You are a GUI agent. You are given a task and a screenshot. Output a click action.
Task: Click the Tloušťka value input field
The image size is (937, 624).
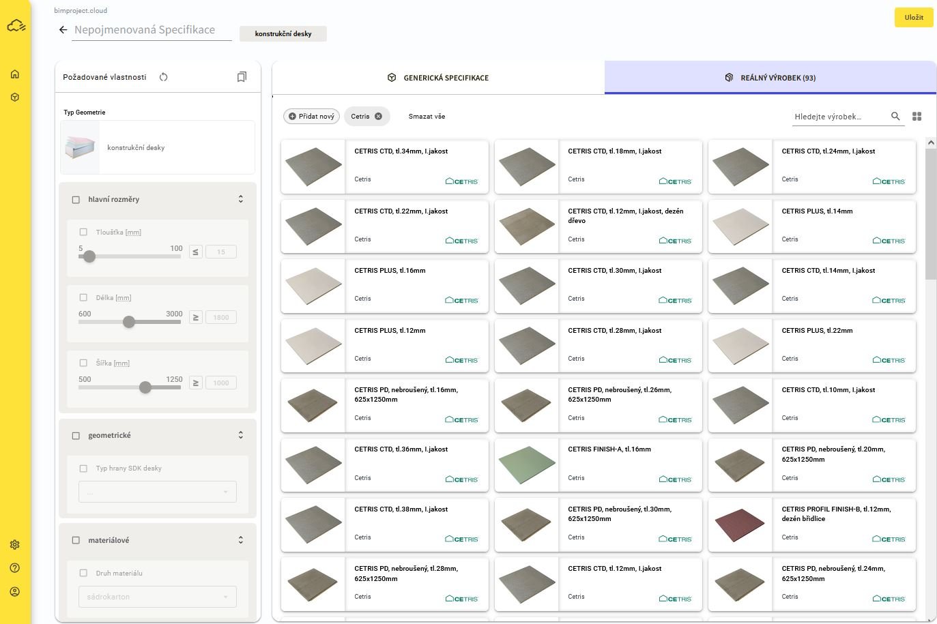(x=221, y=252)
